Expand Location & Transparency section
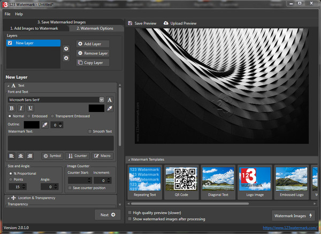The image size is (321, 234). click(x=8, y=198)
